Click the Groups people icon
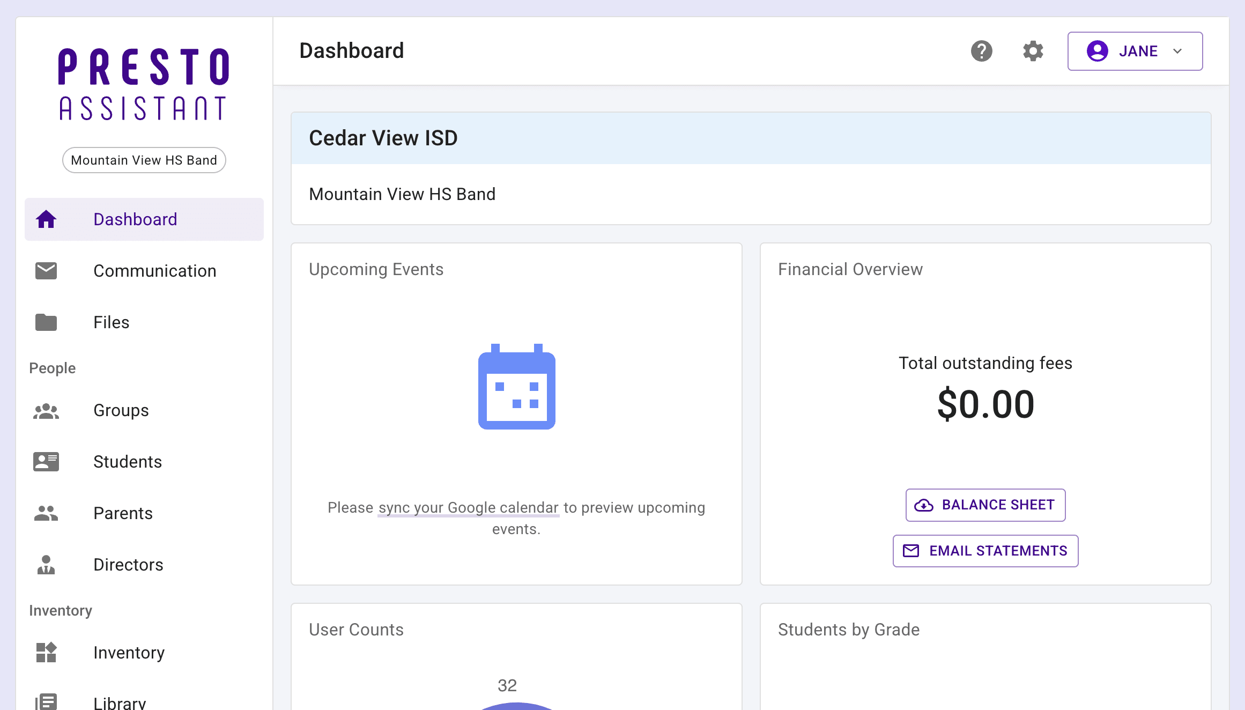 tap(46, 411)
